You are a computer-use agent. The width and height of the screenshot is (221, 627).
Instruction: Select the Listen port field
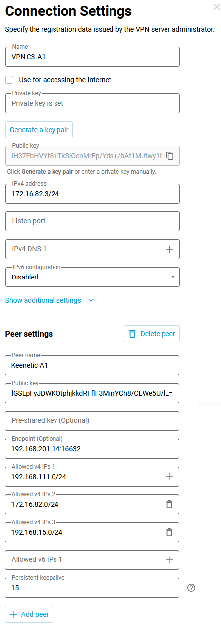[92, 221]
